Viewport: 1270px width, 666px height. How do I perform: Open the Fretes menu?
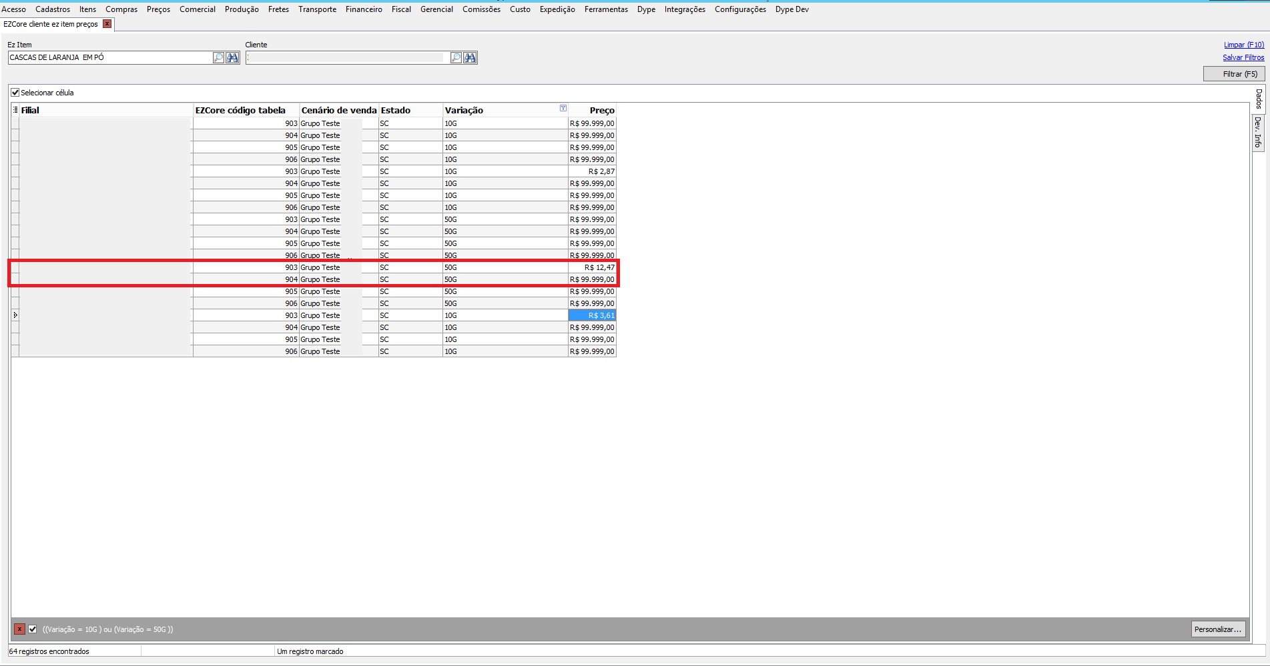tap(278, 9)
